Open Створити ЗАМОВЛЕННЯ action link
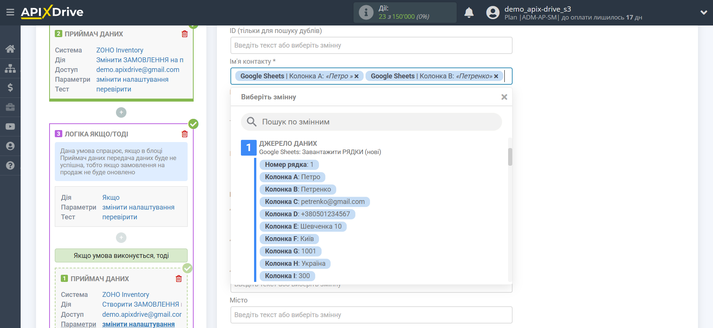Viewport: 713px width, 328px height. [x=142, y=304]
